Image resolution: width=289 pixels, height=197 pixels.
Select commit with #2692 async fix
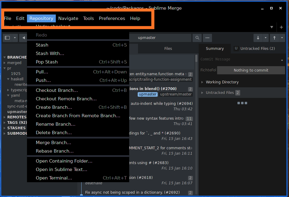(x=138, y=192)
